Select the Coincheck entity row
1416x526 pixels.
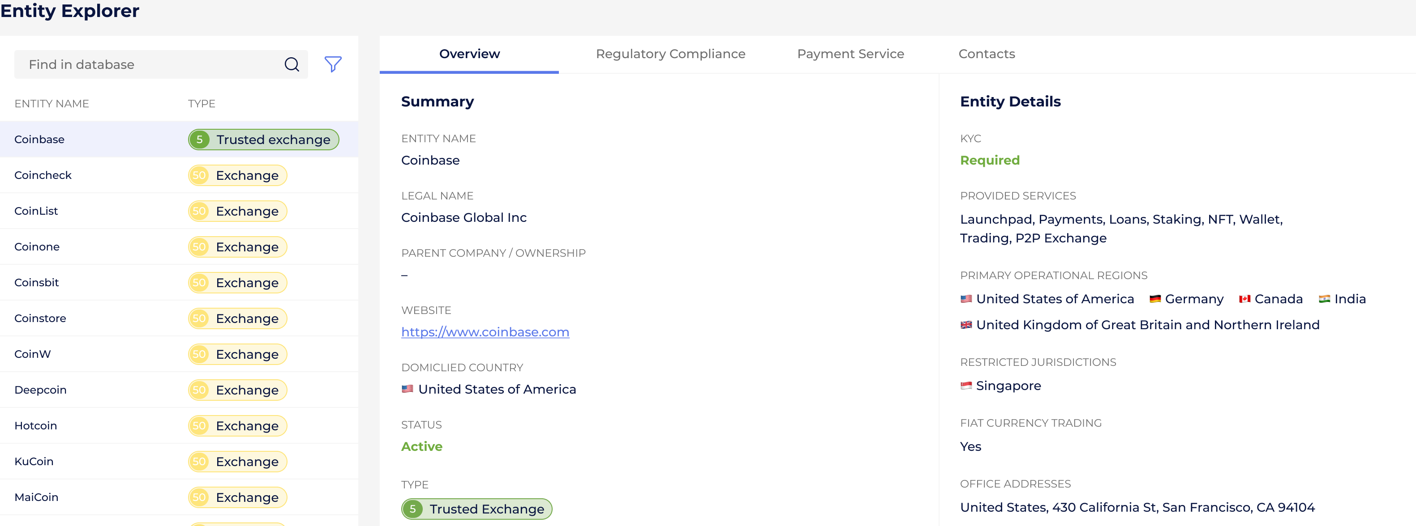coord(179,175)
